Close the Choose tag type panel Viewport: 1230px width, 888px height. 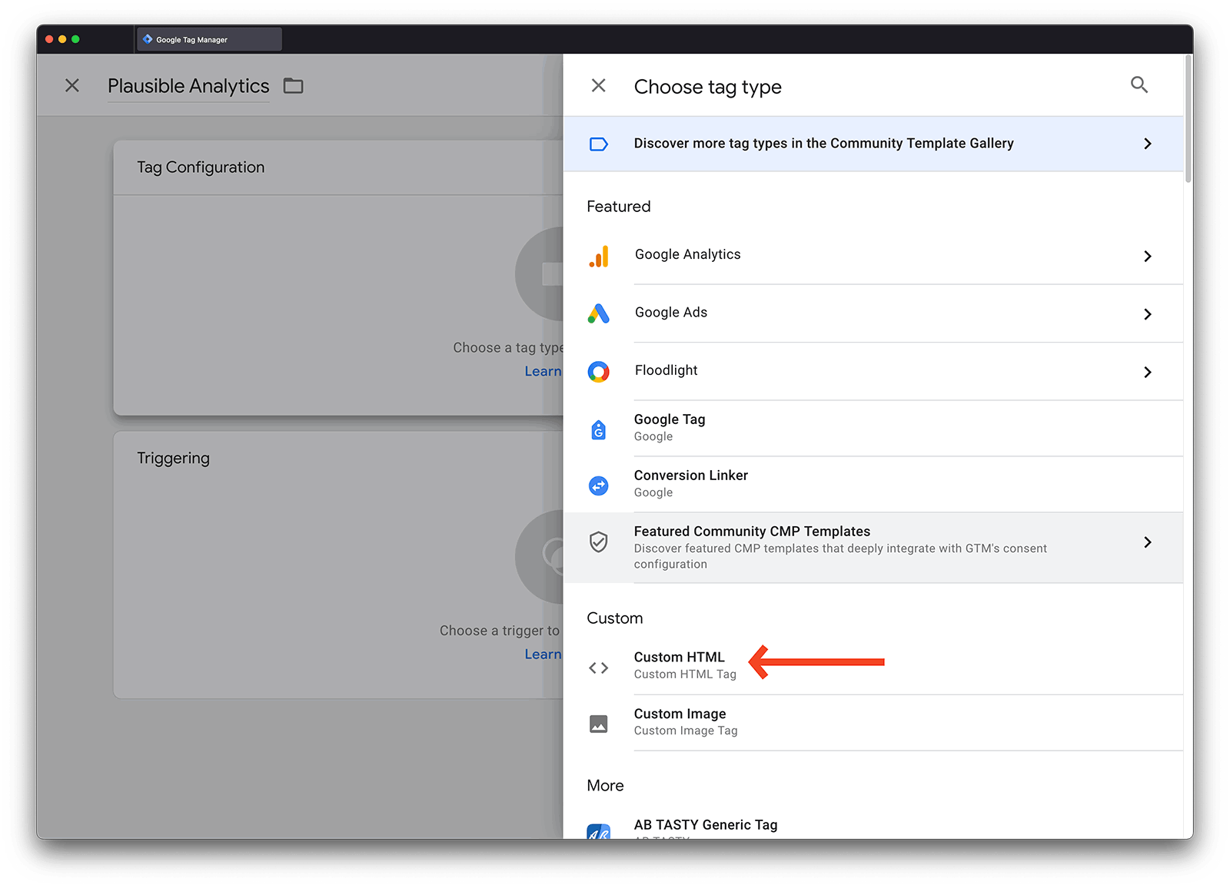point(598,85)
